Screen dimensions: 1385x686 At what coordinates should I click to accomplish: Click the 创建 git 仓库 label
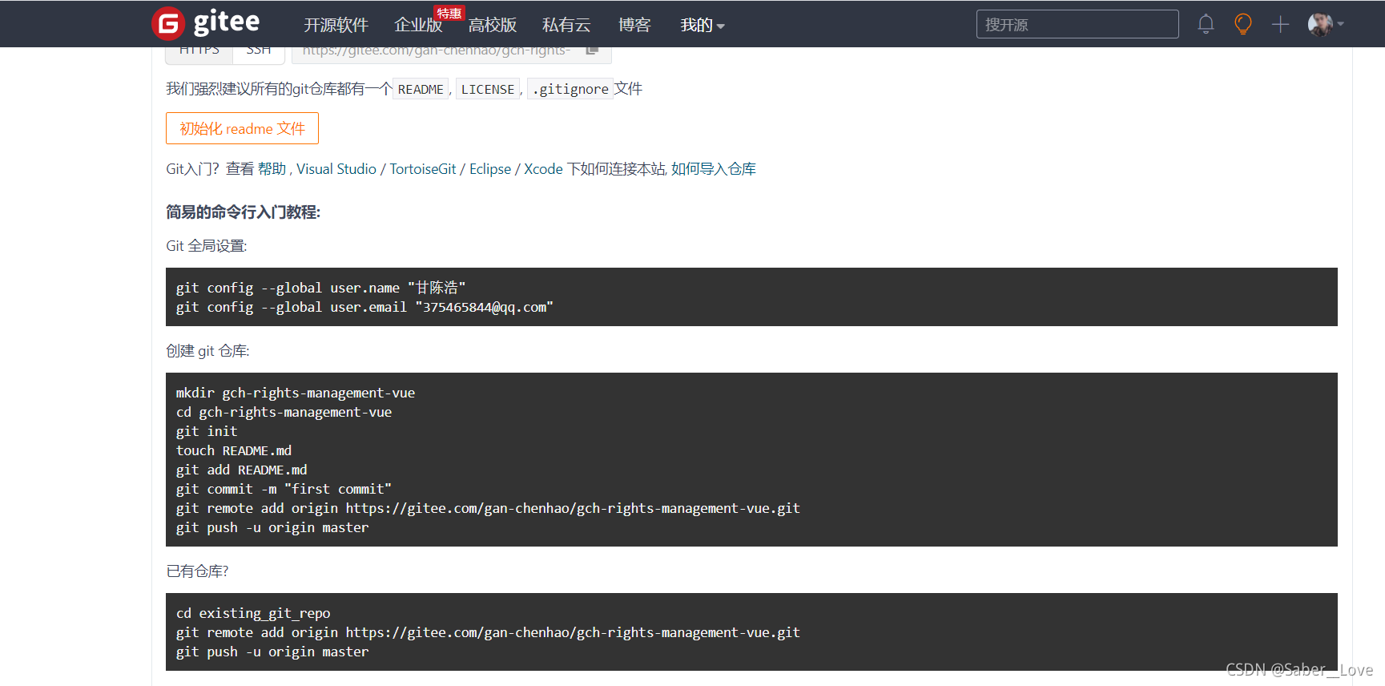[207, 351]
